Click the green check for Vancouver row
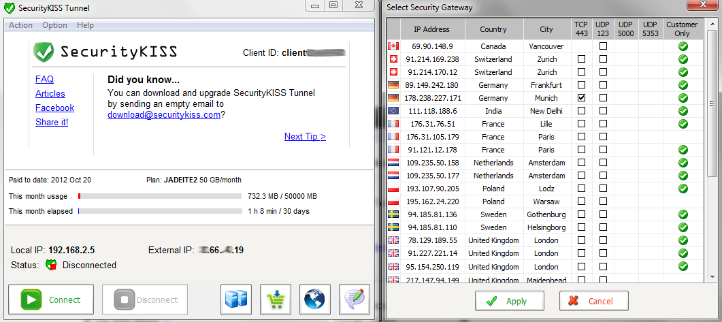Image resolution: width=722 pixels, height=322 pixels. (x=683, y=46)
